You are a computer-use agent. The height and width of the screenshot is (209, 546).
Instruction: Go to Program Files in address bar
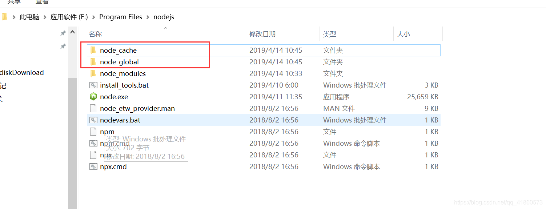click(x=121, y=17)
